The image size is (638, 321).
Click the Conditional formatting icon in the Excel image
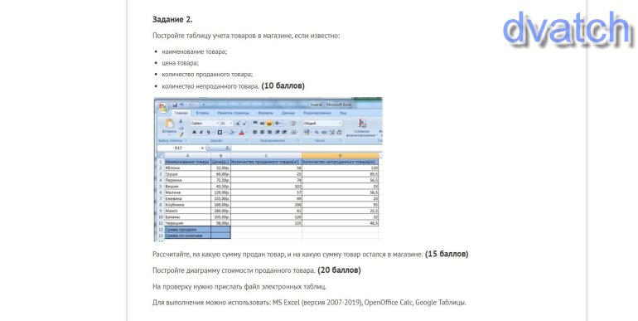click(362, 124)
